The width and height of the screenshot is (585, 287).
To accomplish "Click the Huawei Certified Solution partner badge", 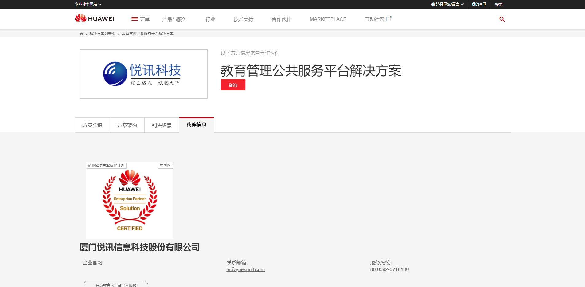I will 130,200.
